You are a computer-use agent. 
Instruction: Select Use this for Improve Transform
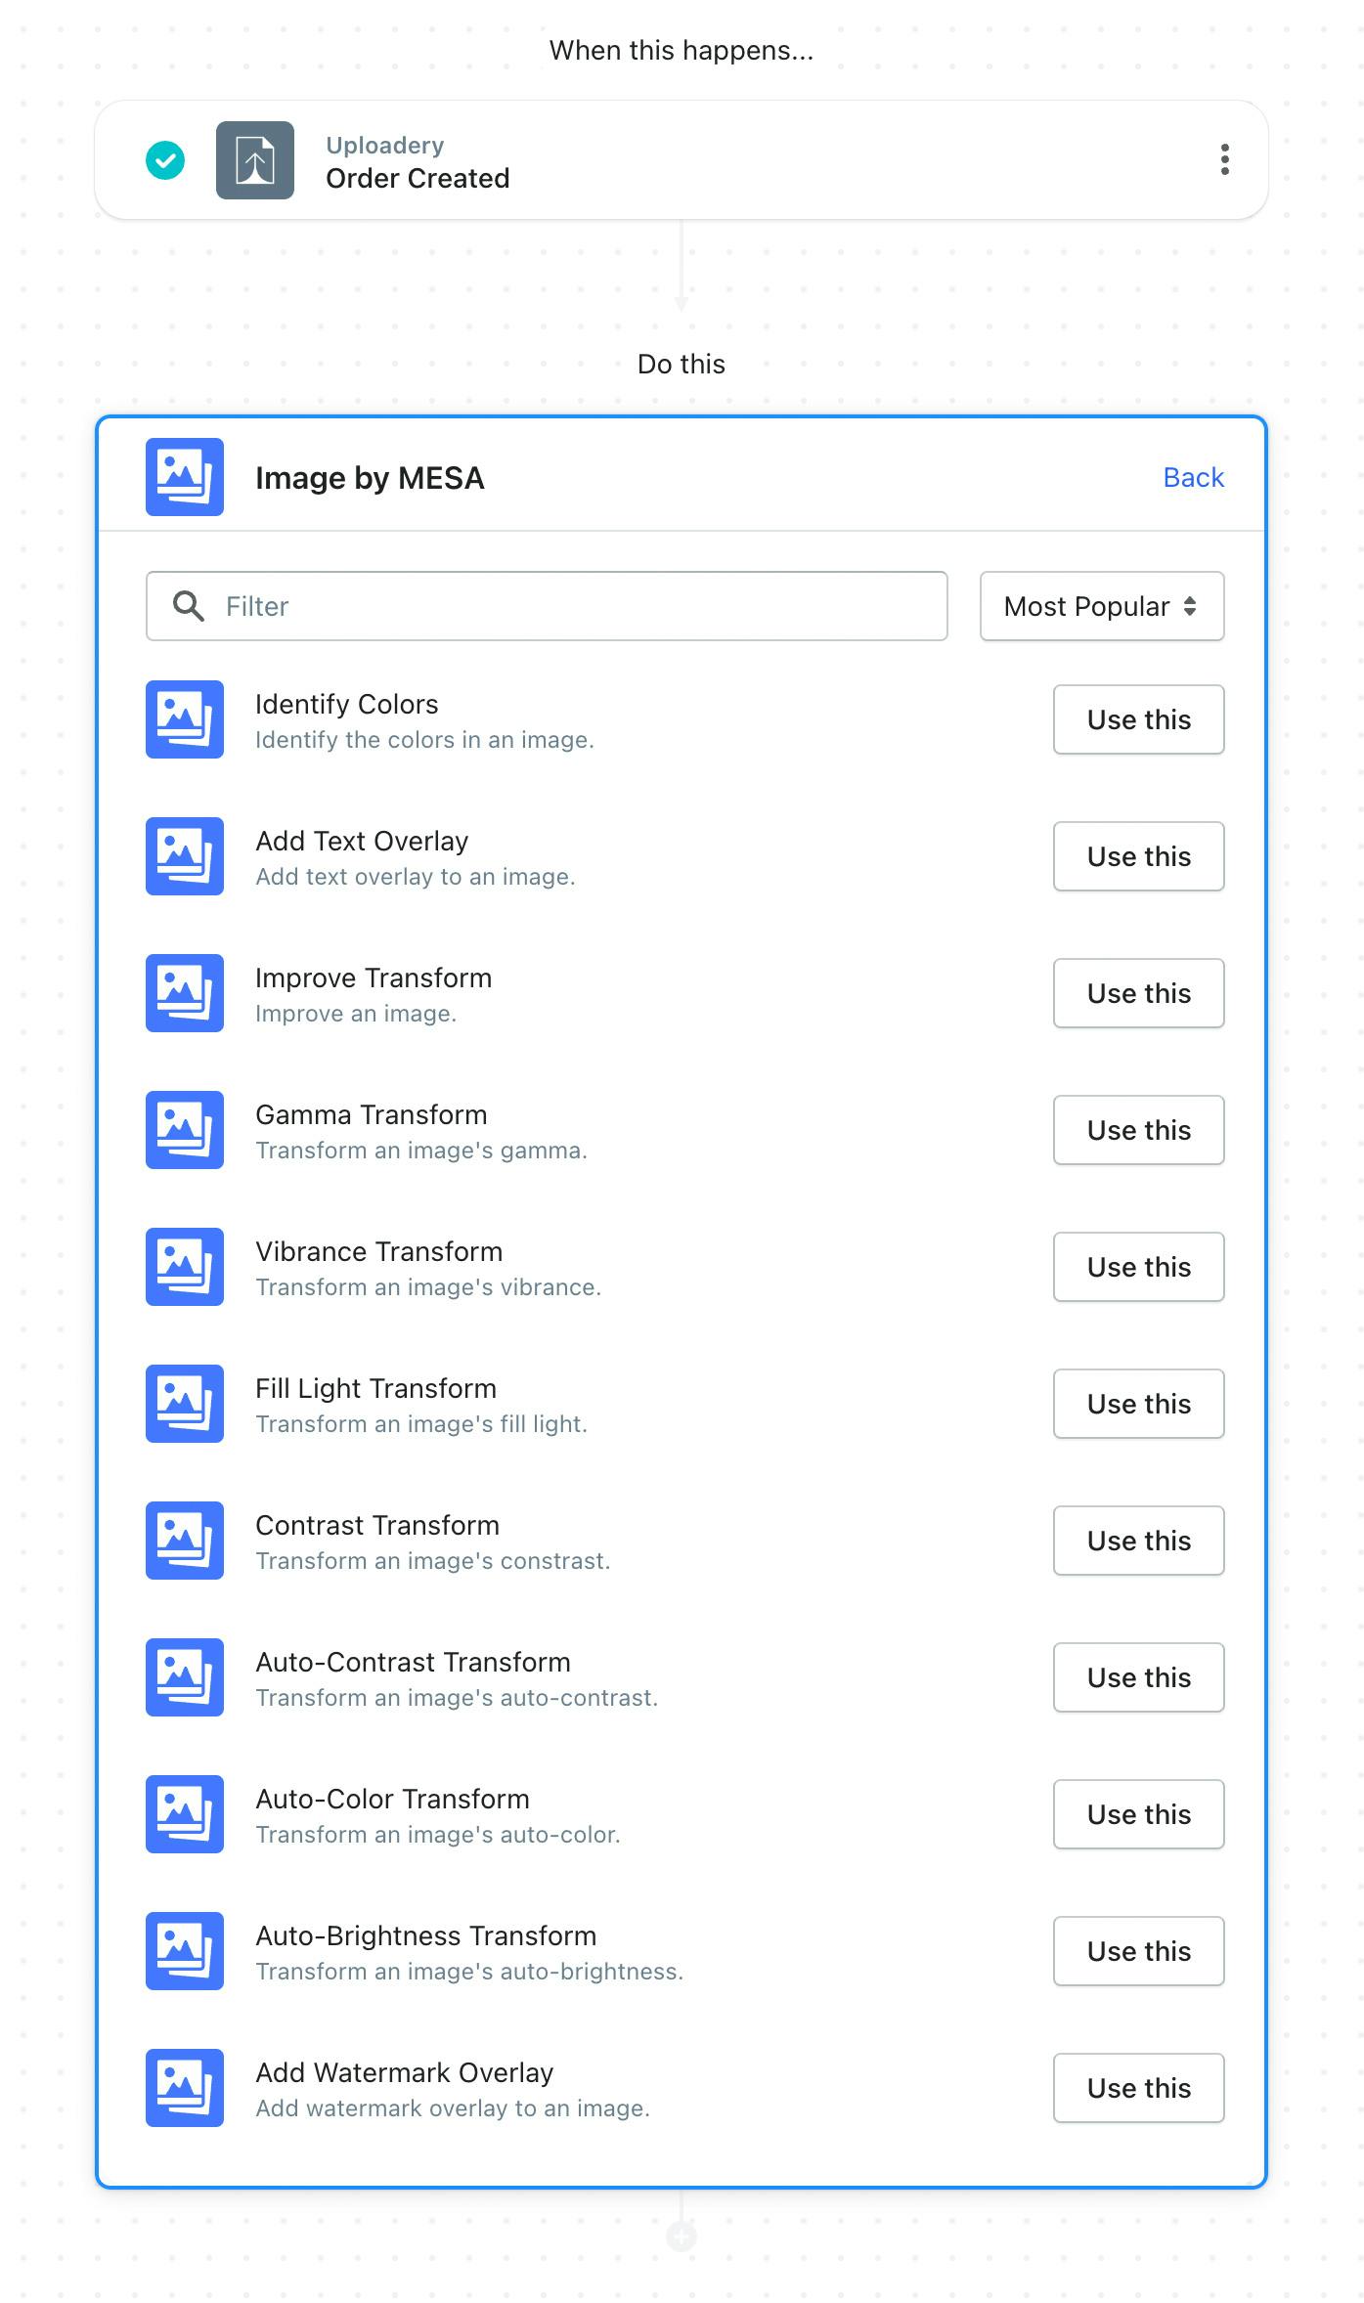coord(1138,993)
